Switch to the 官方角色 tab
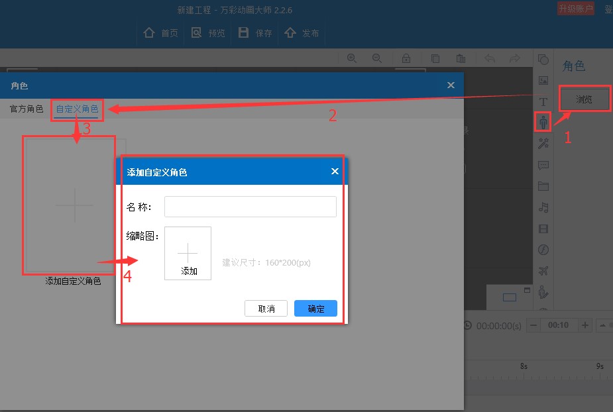The height and width of the screenshot is (412, 613). pyautogui.click(x=25, y=108)
